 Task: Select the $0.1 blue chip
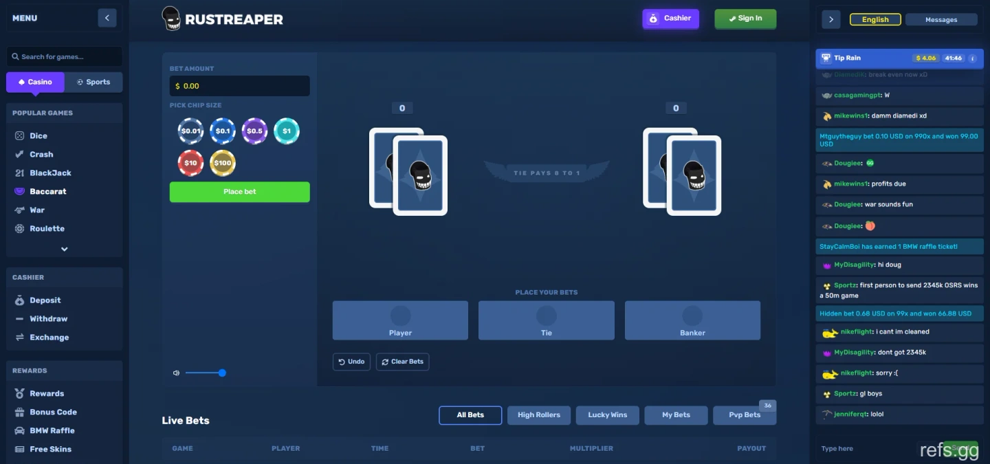tap(223, 131)
